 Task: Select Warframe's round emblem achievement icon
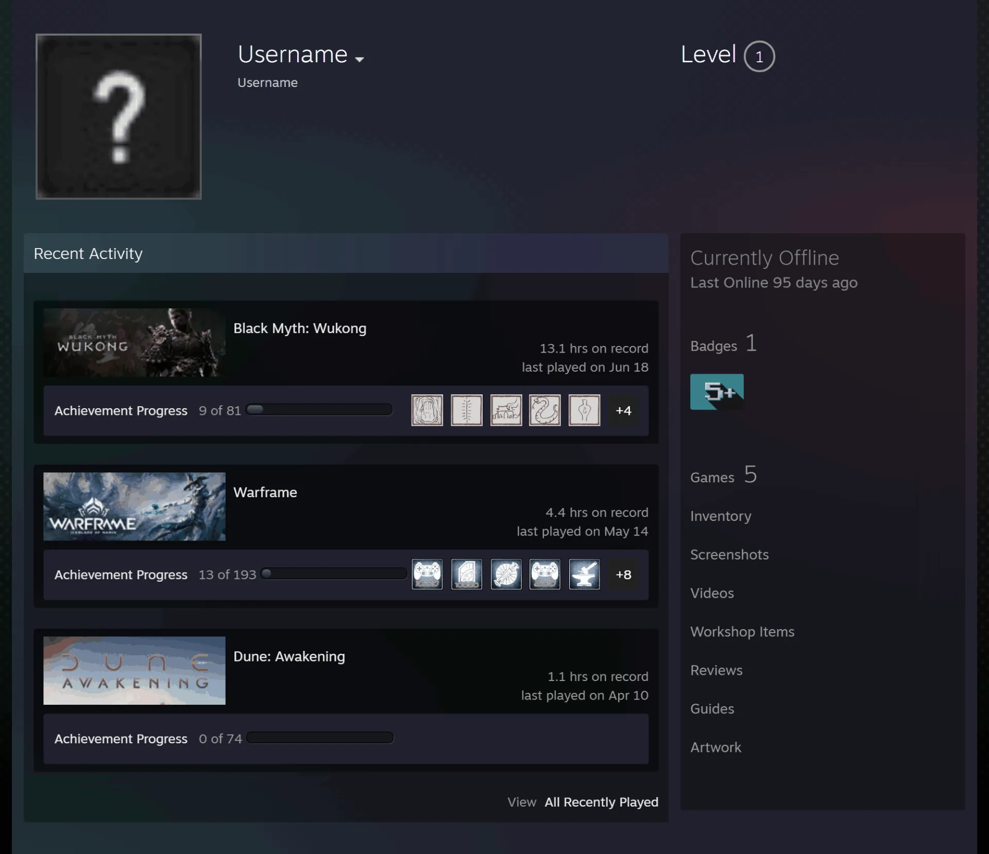(506, 574)
